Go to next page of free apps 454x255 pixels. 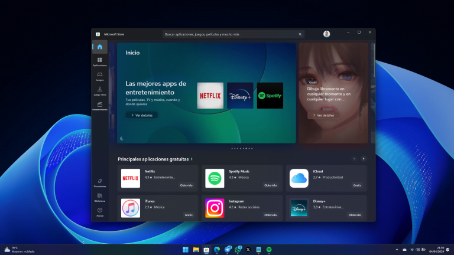click(x=364, y=158)
